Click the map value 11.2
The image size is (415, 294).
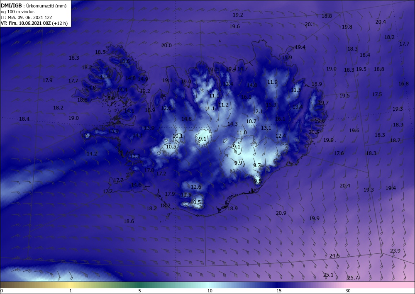[x=223, y=105]
